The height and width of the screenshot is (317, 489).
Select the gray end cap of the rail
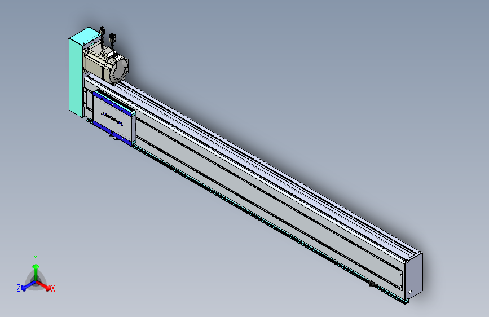point(414,278)
